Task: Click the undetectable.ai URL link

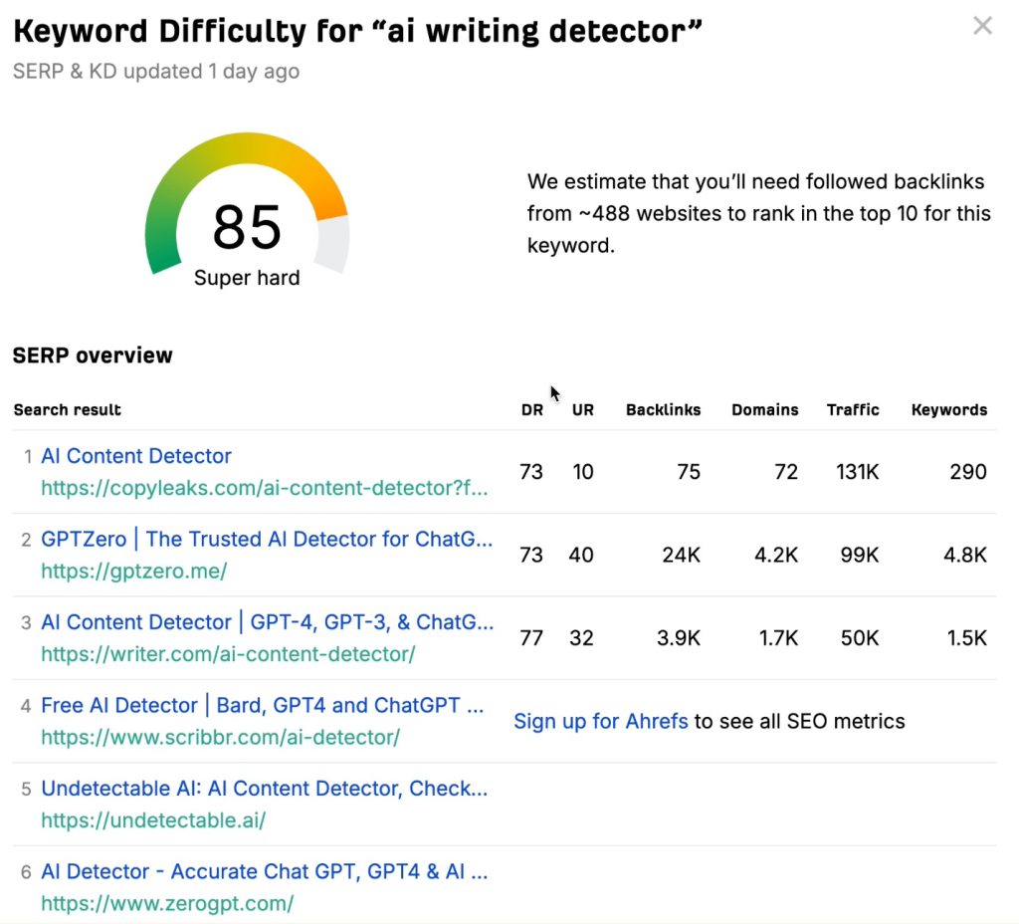Action: (x=153, y=821)
